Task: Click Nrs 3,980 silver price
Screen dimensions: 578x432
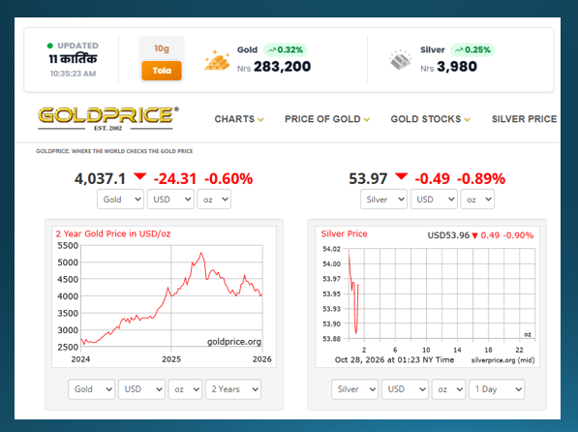Action: tap(448, 67)
